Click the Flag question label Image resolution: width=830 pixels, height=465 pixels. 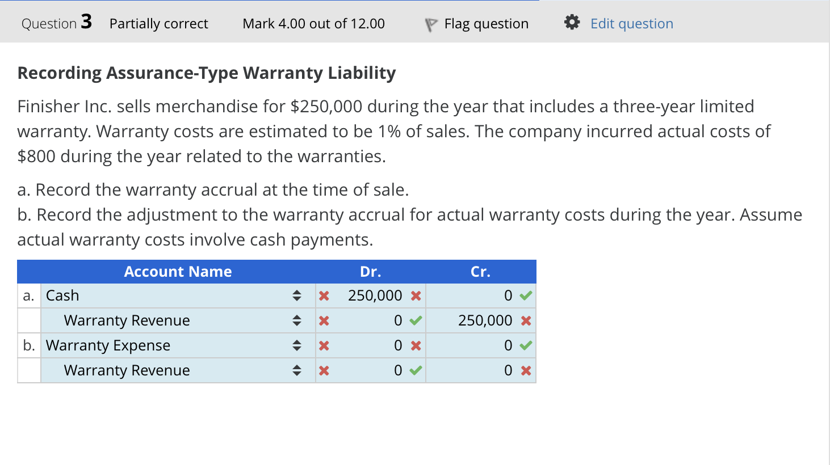486,24
